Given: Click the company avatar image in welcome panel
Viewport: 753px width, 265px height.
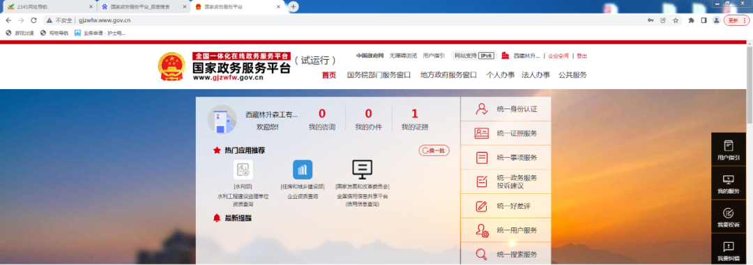Looking at the screenshot, I should tap(222, 119).
